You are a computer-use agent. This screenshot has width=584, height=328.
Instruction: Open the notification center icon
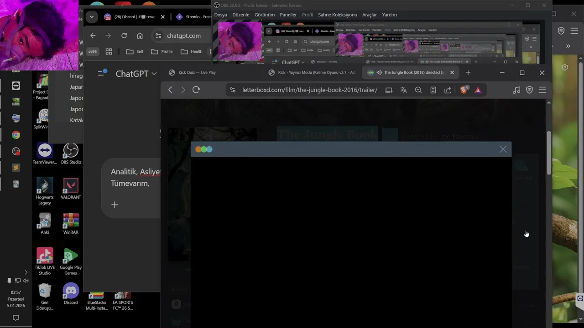tap(16, 318)
